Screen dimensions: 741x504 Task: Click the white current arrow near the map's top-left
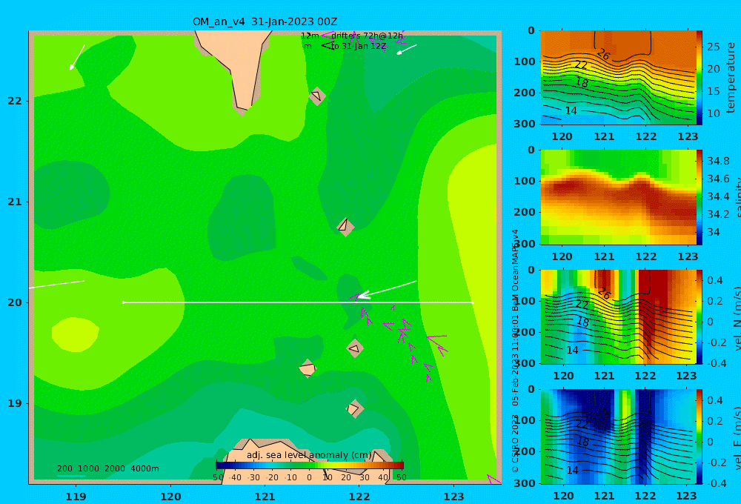77,57
